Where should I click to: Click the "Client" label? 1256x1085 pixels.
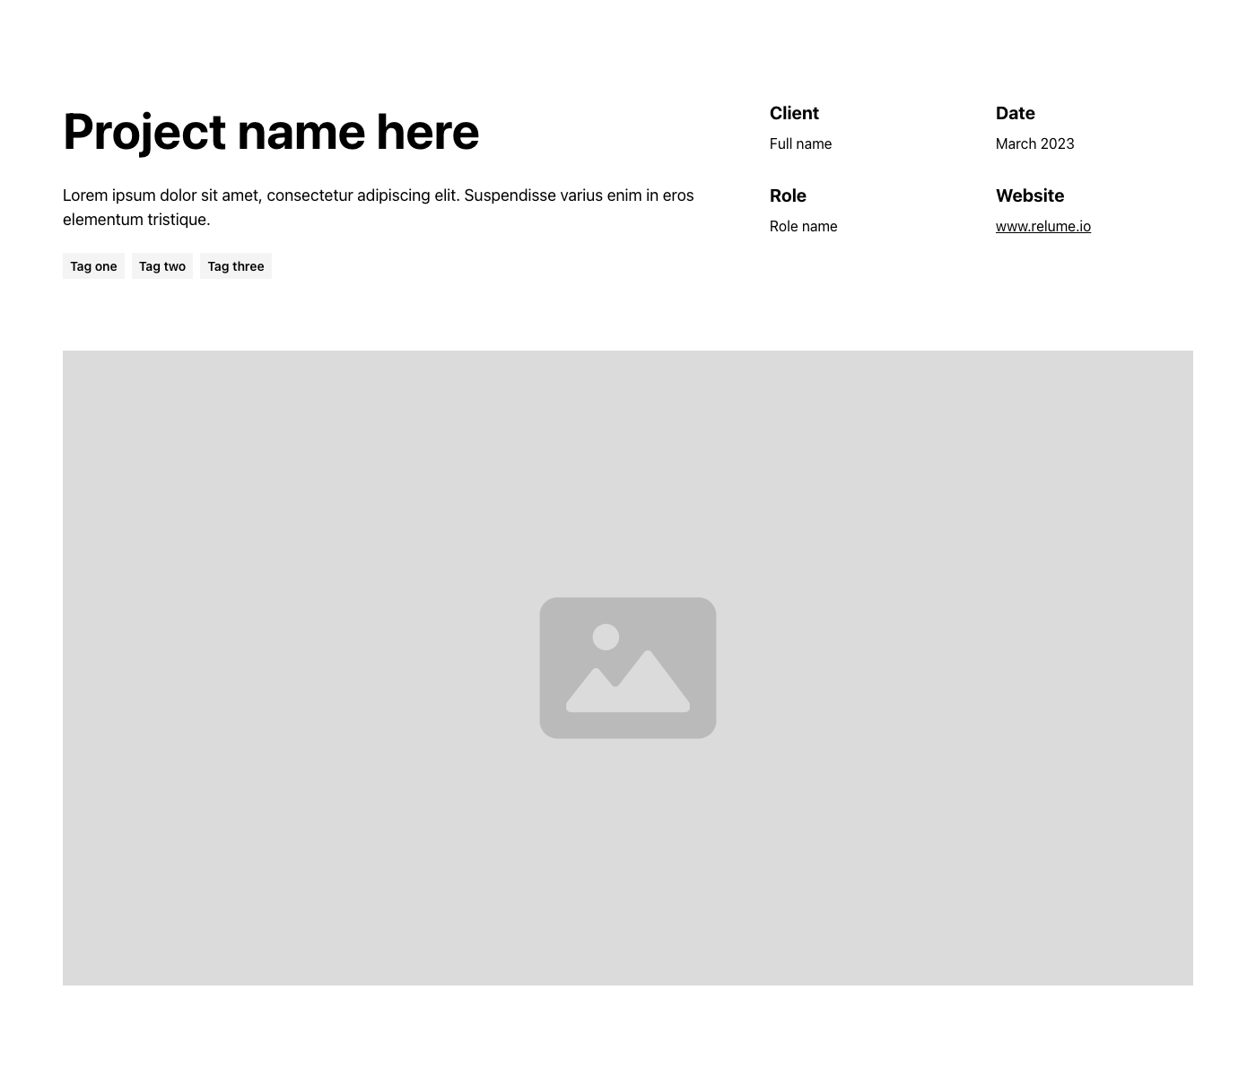coord(794,113)
